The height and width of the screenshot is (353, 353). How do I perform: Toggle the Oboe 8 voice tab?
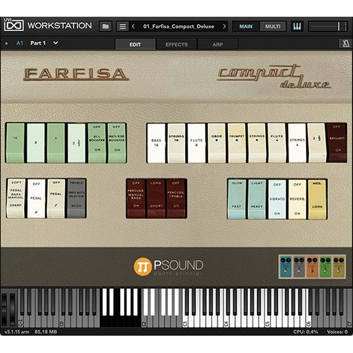[217, 142]
